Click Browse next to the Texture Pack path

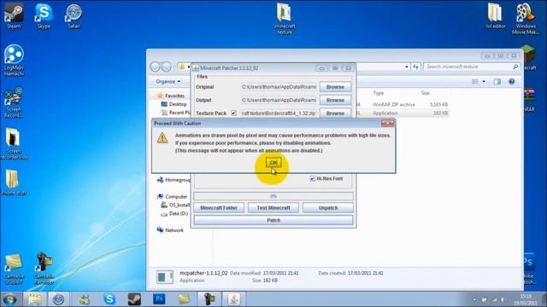pos(335,113)
